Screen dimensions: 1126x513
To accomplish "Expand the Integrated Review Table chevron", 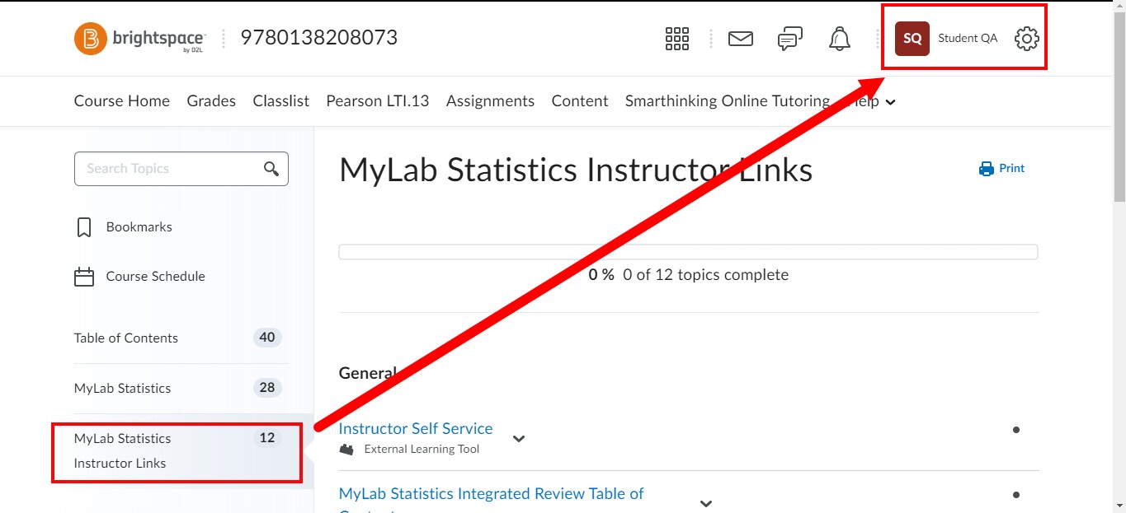I will pyautogui.click(x=705, y=502).
